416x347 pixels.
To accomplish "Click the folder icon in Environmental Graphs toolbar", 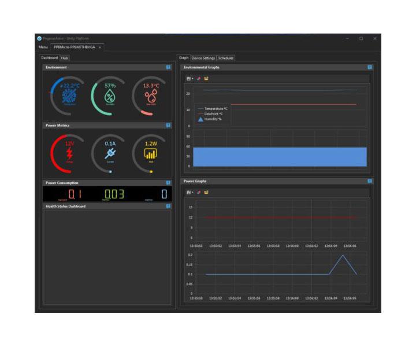I will (206, 79).
